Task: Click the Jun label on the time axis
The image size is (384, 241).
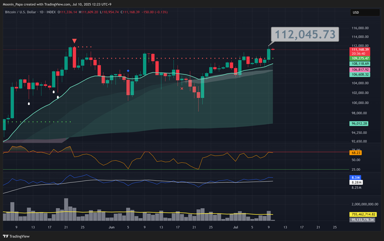Action: [111, 227]
